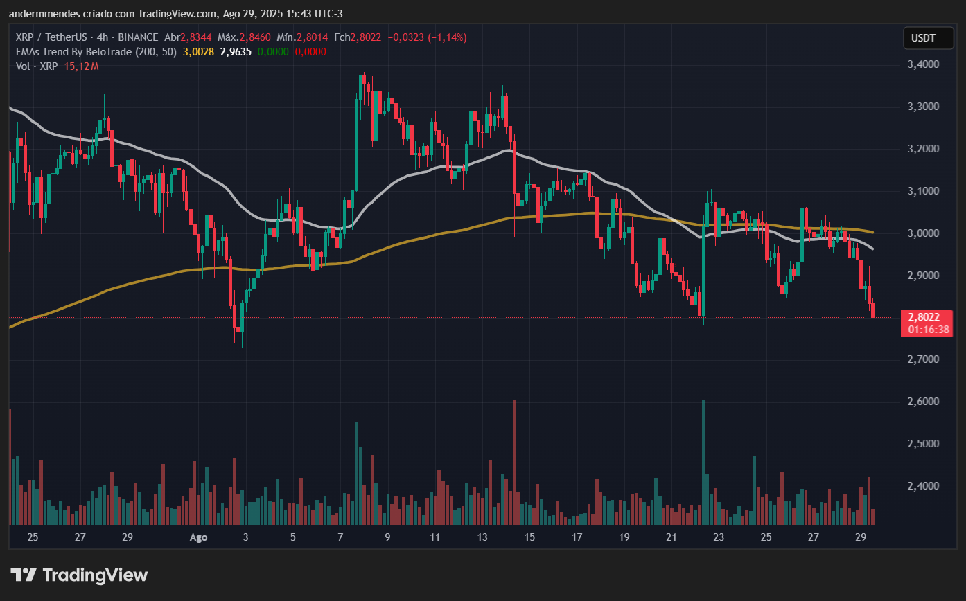Viewport: 966px width, 601px height.
Task: Click the change value −0,0323 (−1,14%)
Action: [x=428, y=37]
